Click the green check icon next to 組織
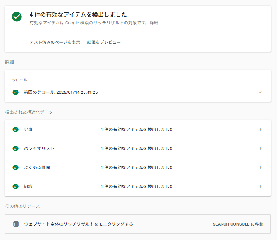The height and width of the screenshot is (240, 277). tap(16, 186)
